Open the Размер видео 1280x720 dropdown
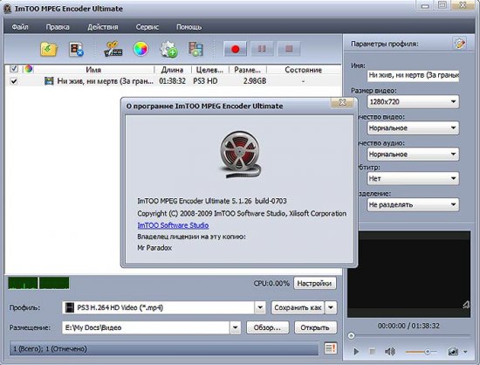This screenshot has height=365, width=480. click(x=413, y=101)
